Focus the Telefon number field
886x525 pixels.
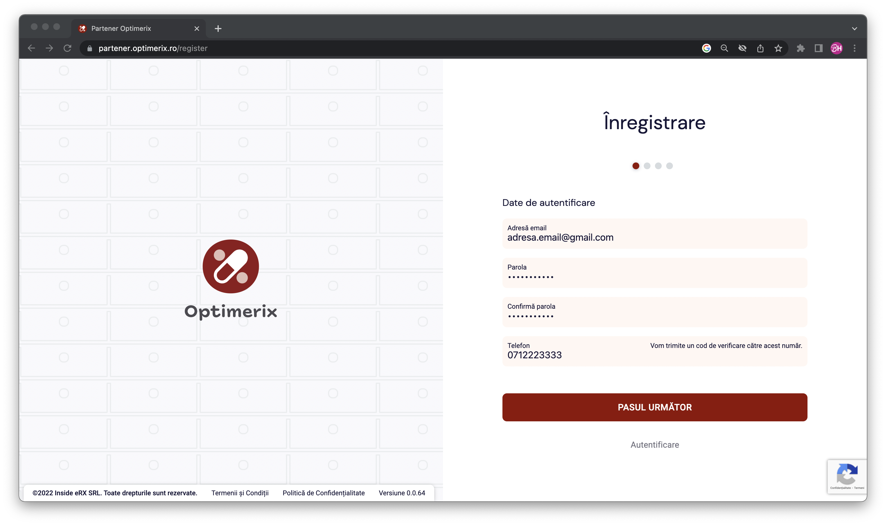[x=654, y=351]
